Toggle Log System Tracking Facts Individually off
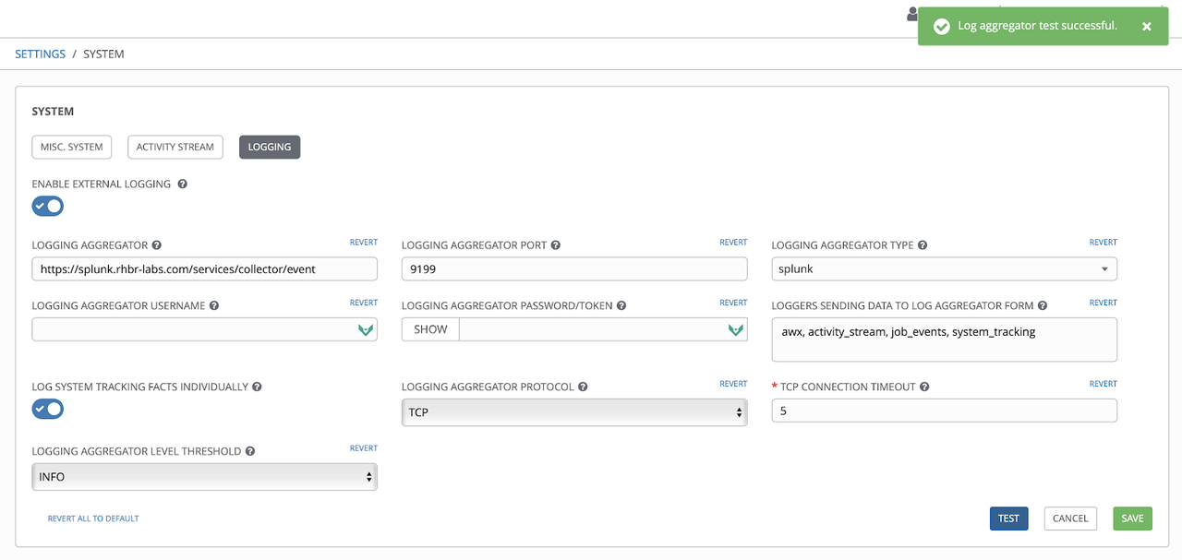Image resolution: width=1182 pixels, height=560 pixels. [x=47, y=409]
